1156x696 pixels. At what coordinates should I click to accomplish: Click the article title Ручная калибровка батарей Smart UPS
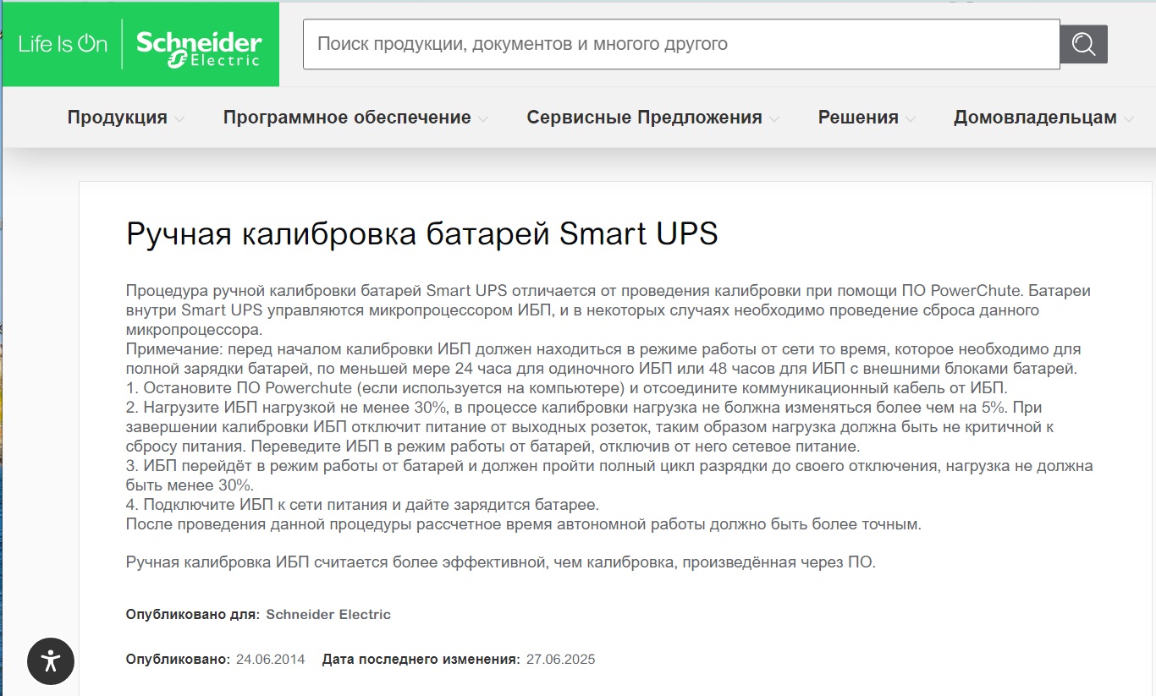coord(421,233)
